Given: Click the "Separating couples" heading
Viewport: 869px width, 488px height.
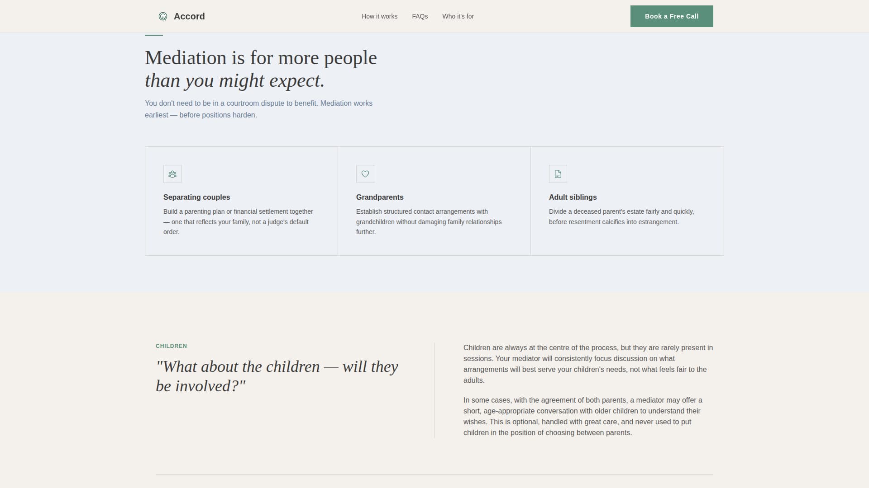Looking at the screenshot, I should (x=196, y=197).
